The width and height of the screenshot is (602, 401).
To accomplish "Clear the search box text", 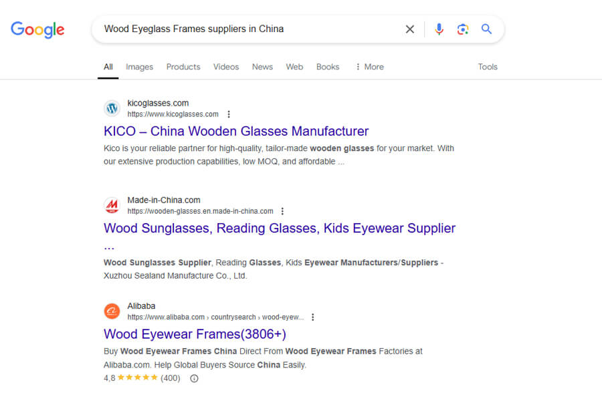I will point(410,29).
